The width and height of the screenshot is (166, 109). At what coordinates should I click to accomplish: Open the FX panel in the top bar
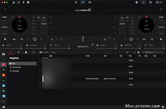click(x=90, y=2)
